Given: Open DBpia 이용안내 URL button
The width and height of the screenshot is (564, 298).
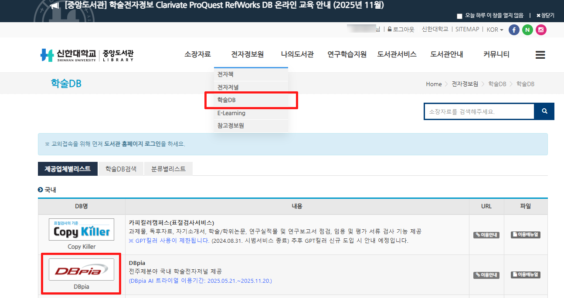Looking at the screenshot, I should tap(486, 275).
